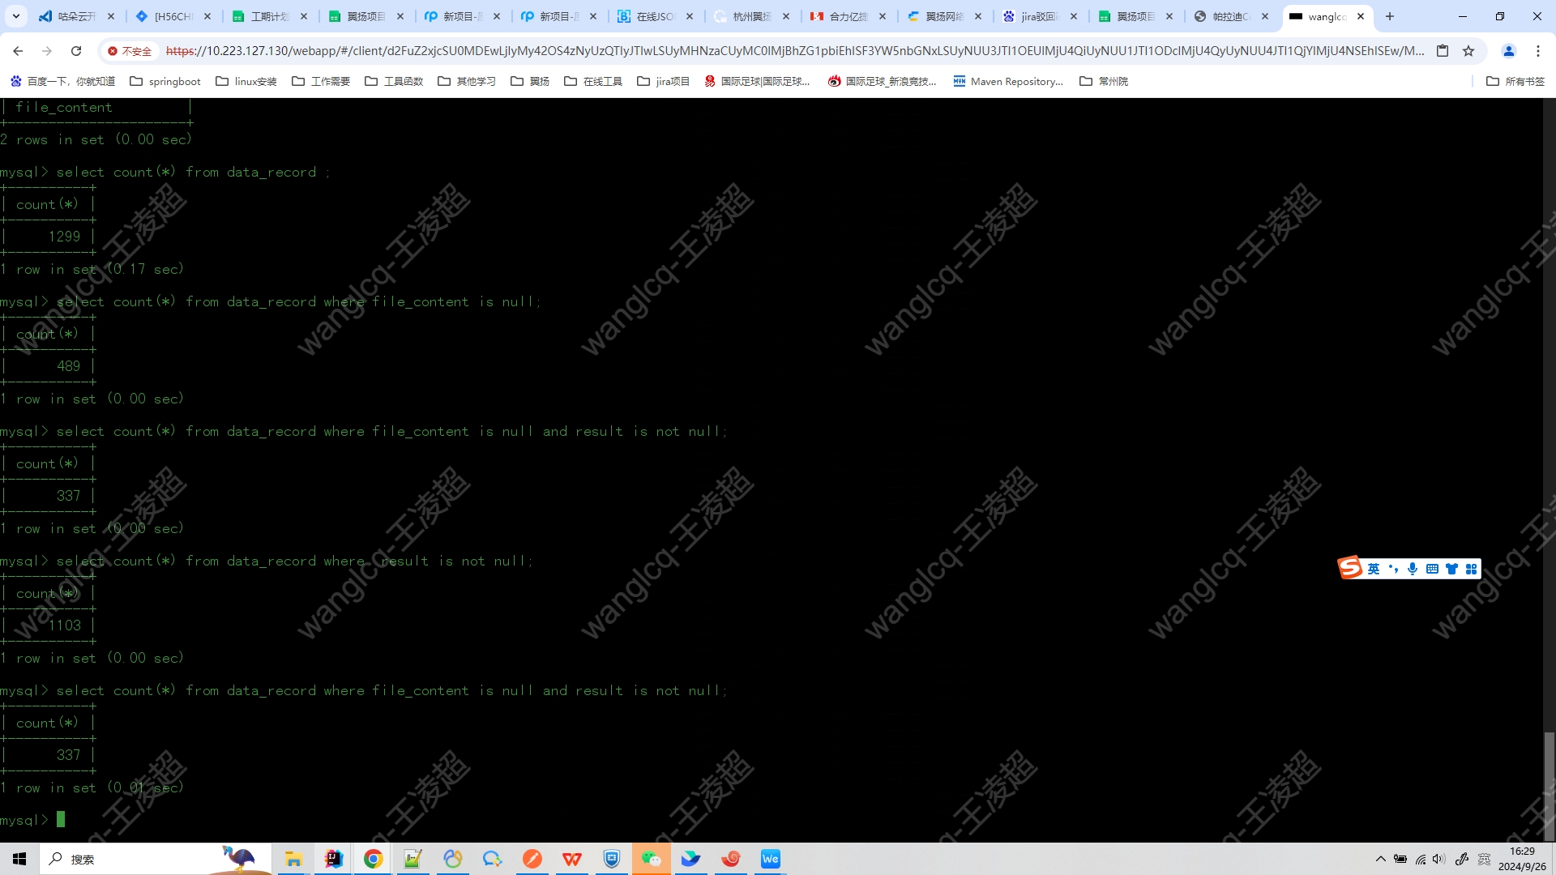Image resolution: width=1556 pixels, height=875 pixels.
Task: Open the IntelliJ IDEA taskbar icon
Action: [x=333, y=859]
